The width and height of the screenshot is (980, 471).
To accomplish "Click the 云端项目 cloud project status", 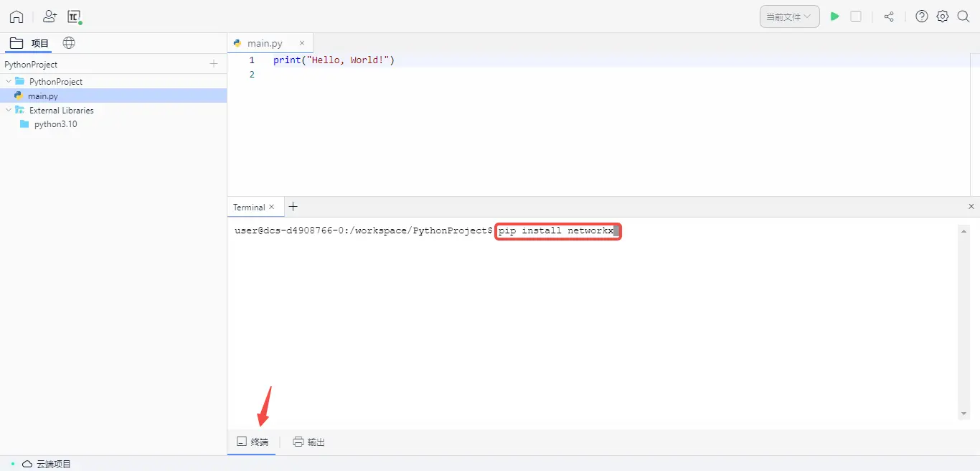I will click(x=47, y=464).
